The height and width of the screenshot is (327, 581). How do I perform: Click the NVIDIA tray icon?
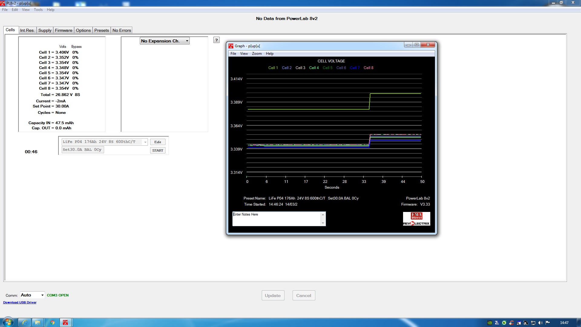489,323
